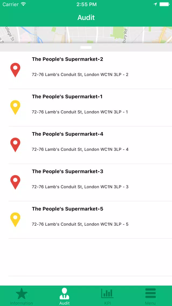Image resolution: width=172 pixels, height=306 pixels.
Task: Tap the red pin for Supermarket-3
Action: [15, 182]
